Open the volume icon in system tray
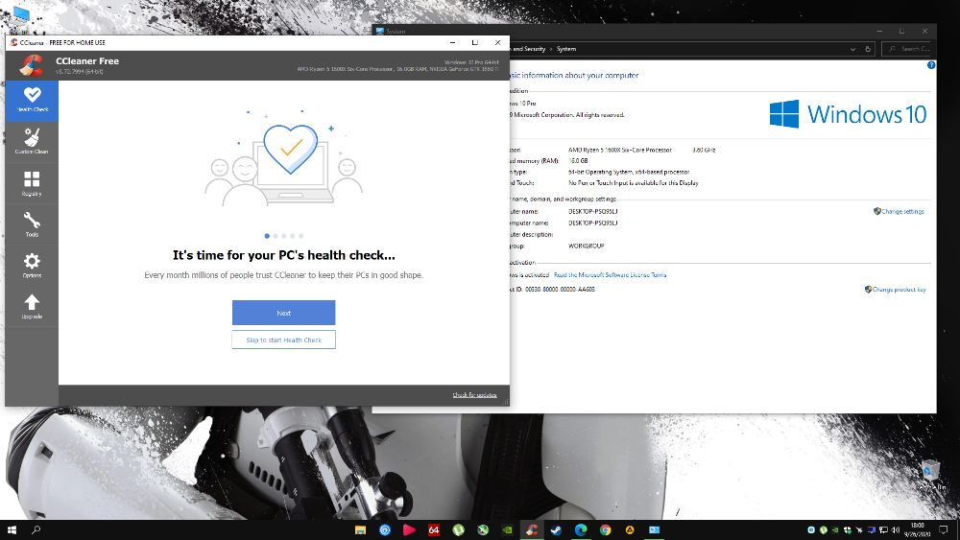960x540 pixels. click(896, 530)
